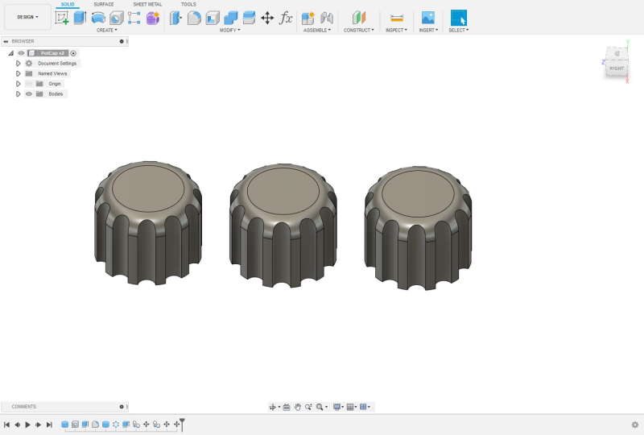
Task: Click the New Component icon
Action: pos(308,18)
